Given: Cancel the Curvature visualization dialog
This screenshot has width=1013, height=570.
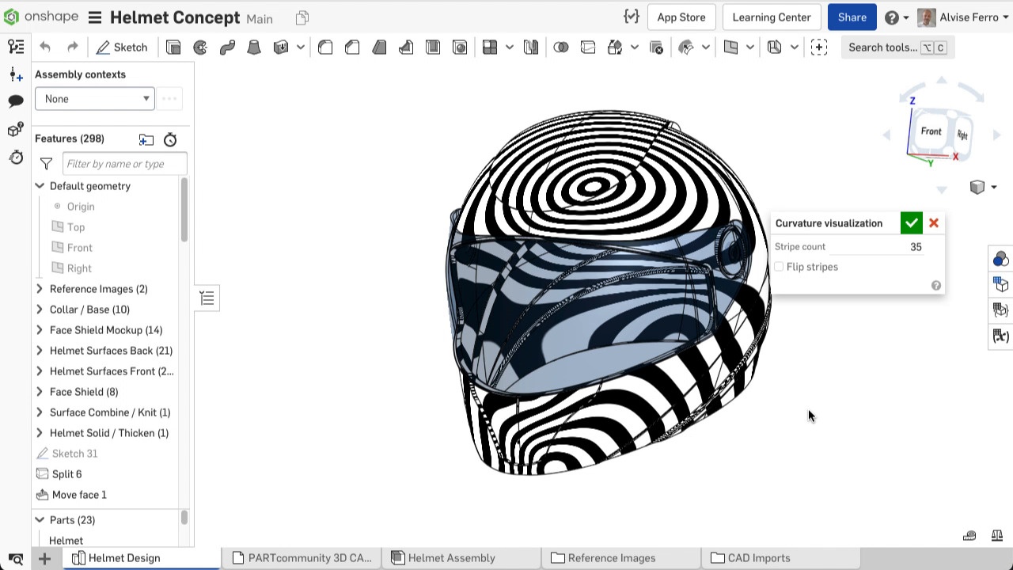Looking at the screenshot, I should 934,223.
